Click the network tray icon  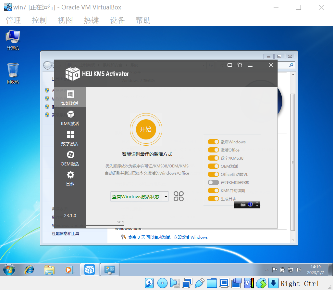[290, 270]
